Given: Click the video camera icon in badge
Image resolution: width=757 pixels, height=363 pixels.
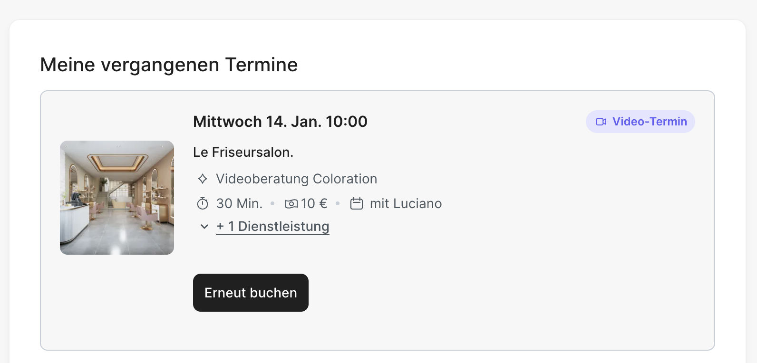Looking at the screenshot, I should click(x=601, y=122).
